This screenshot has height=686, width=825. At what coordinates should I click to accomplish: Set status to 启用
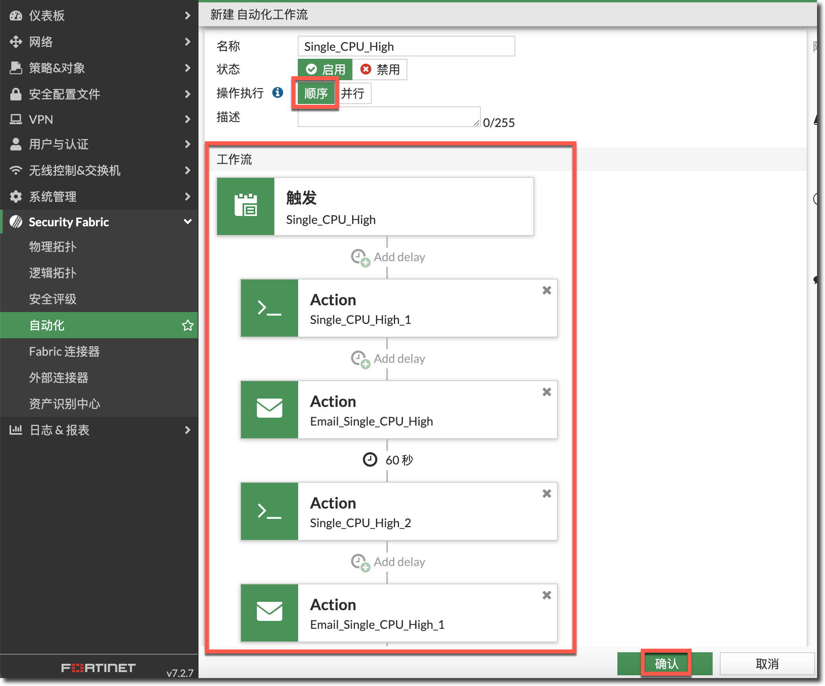pos(325,69)
